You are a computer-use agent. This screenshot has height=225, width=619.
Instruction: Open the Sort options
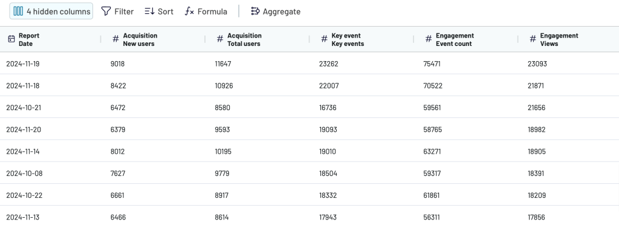[159, 11]
